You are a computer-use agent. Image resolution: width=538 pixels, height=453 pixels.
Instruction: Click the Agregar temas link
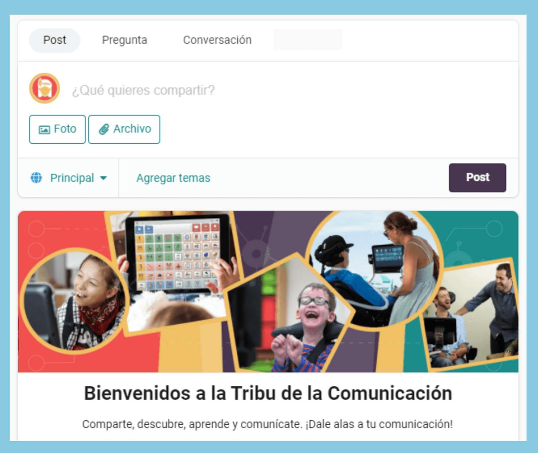coord(173,178)
